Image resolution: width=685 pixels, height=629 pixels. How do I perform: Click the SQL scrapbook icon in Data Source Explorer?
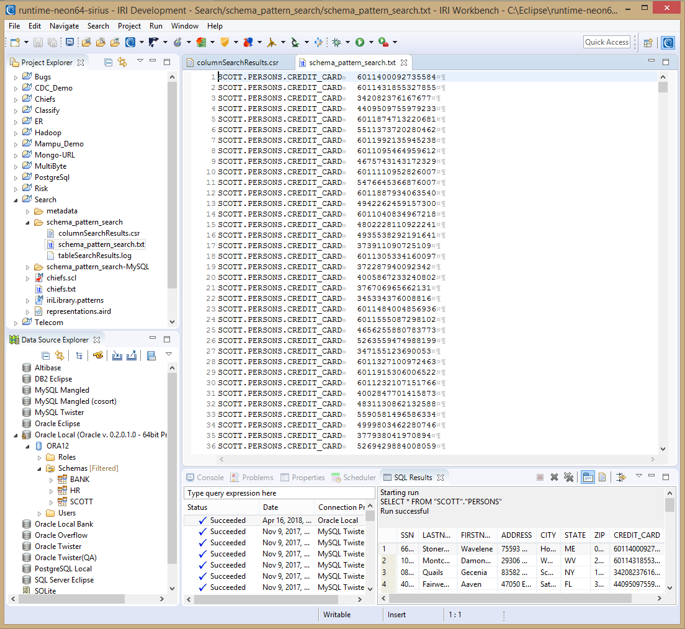[151, 355]
